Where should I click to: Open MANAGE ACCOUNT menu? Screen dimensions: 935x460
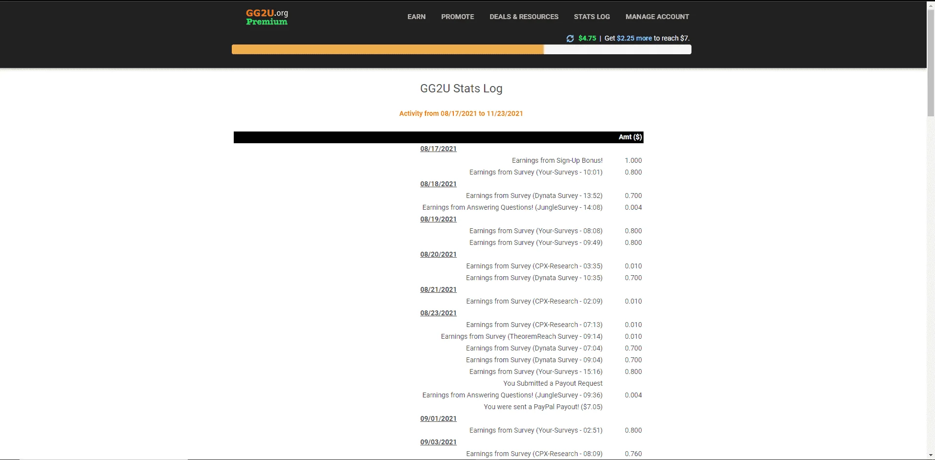tap(657, 17)
